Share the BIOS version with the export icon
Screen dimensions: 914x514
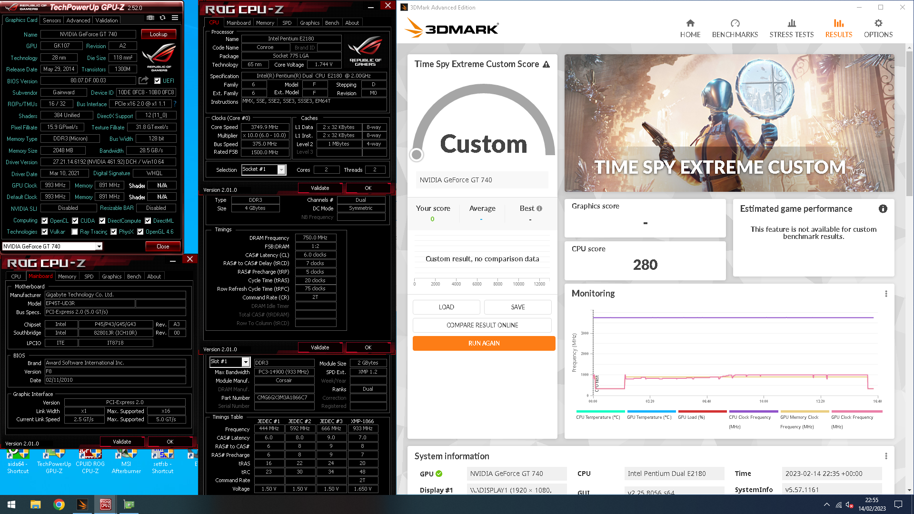pos(143,80)
